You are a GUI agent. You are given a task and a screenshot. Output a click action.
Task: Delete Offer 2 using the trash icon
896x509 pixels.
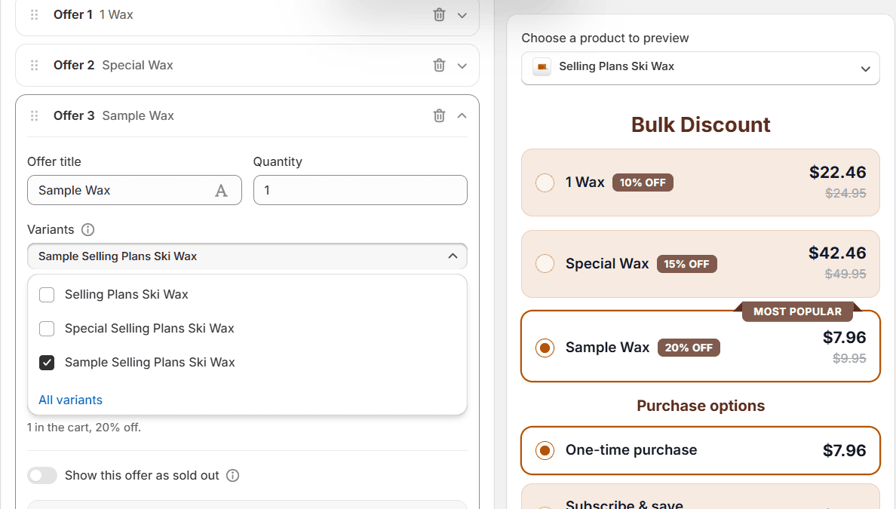[439, 65]
